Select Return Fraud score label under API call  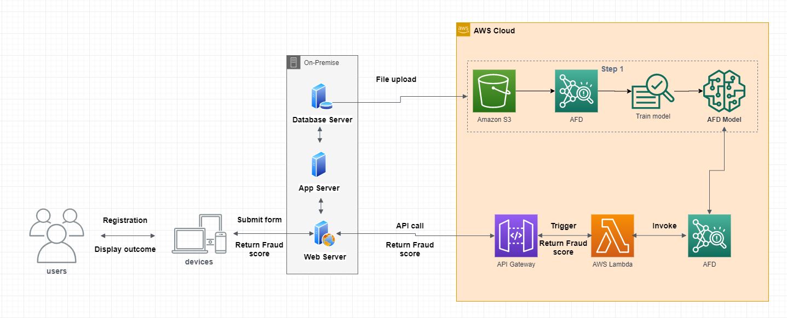click(410, 249)
